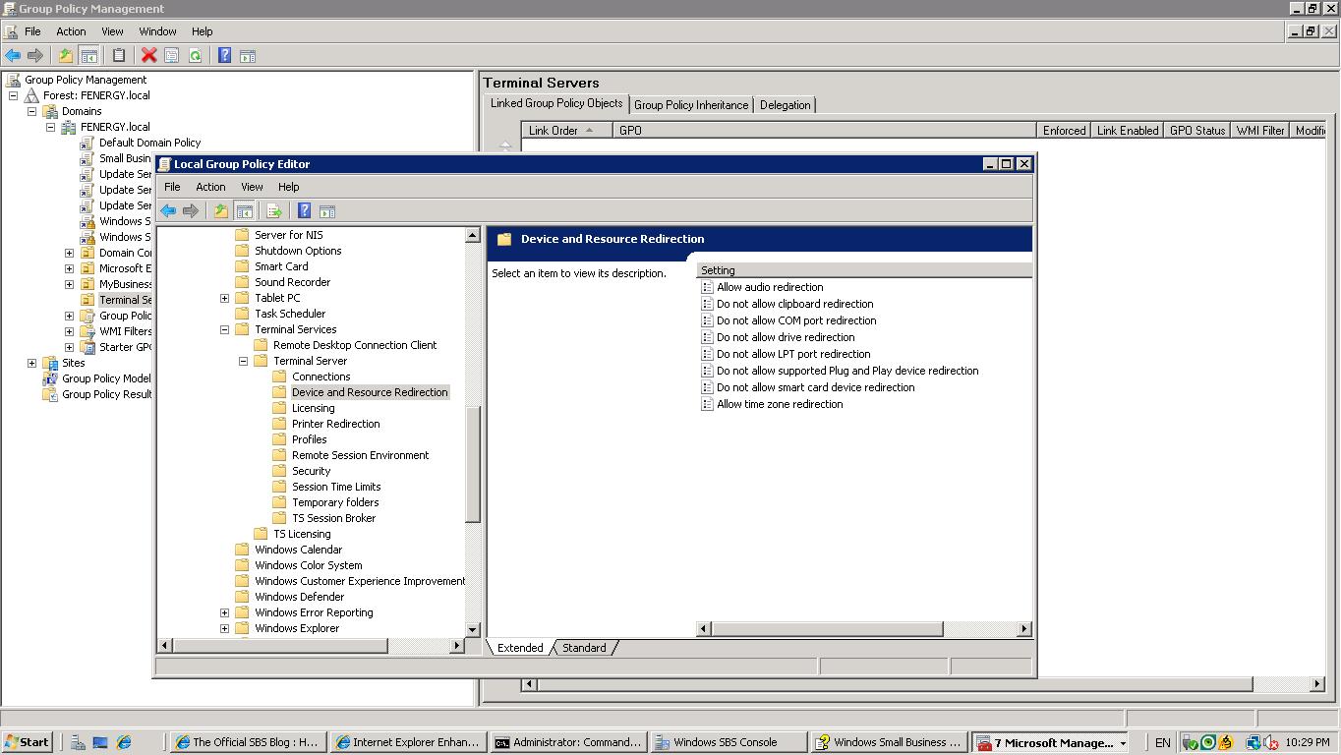This screenshot has width=1341, height=755.
Task: Click the Start button
Action: click(27, 742)
